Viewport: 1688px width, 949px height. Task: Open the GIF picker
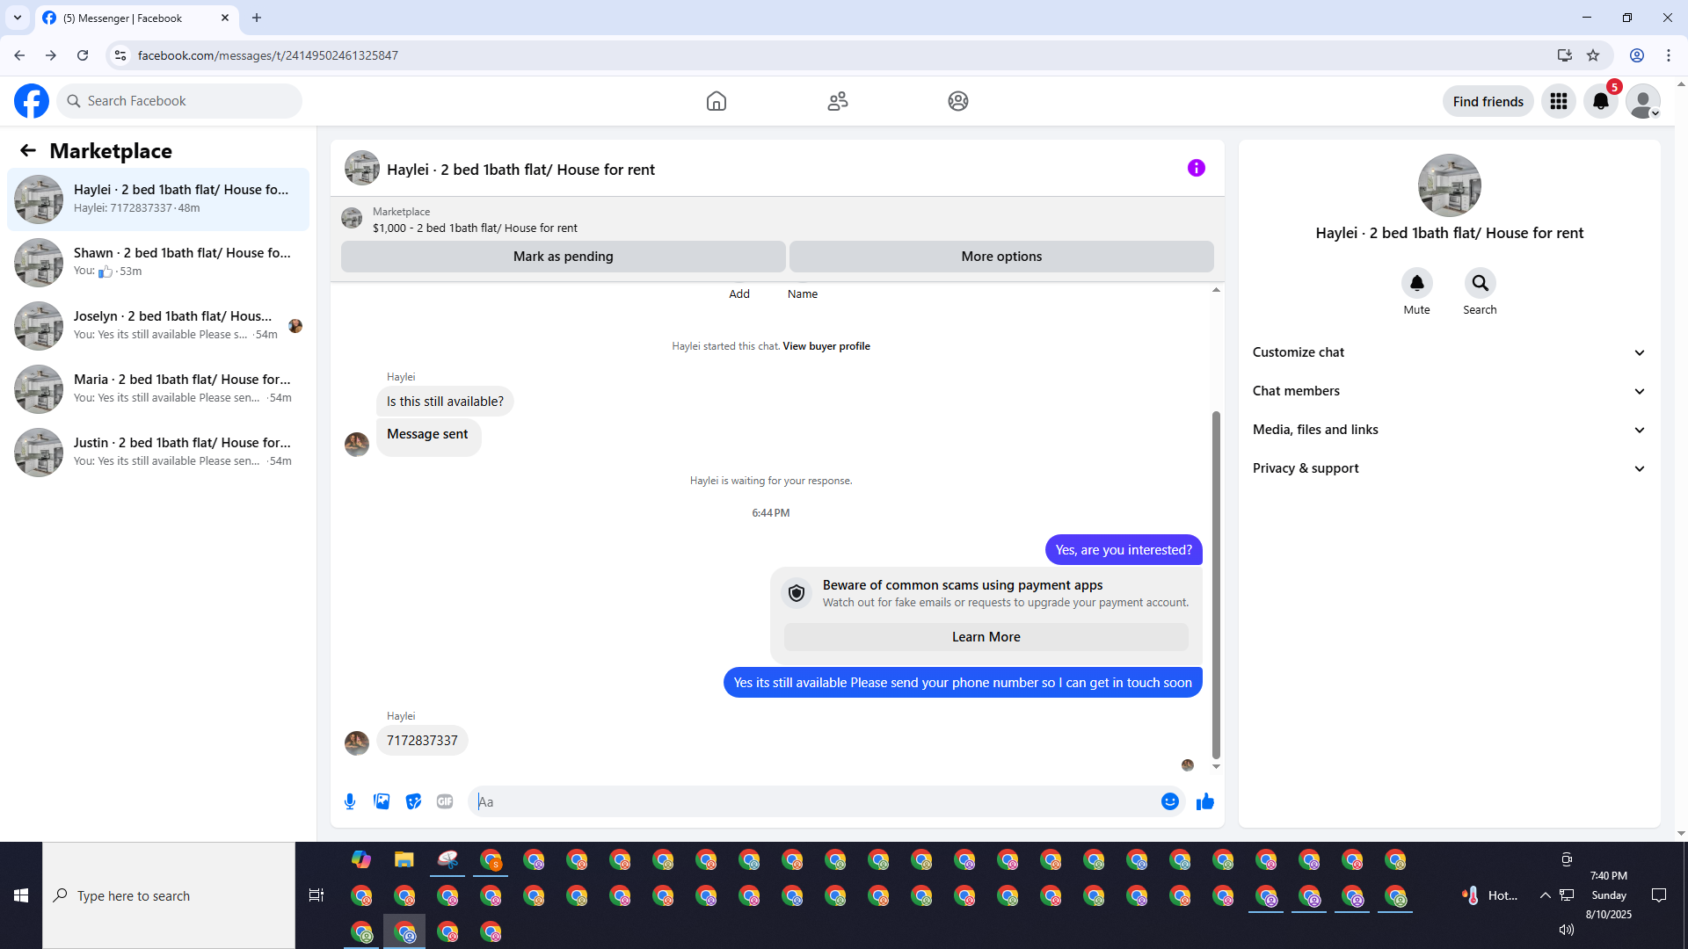(445, 801)
